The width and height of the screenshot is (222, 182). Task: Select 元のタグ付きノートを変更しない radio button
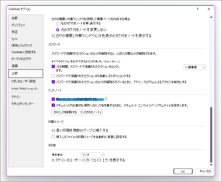(58, 30)
